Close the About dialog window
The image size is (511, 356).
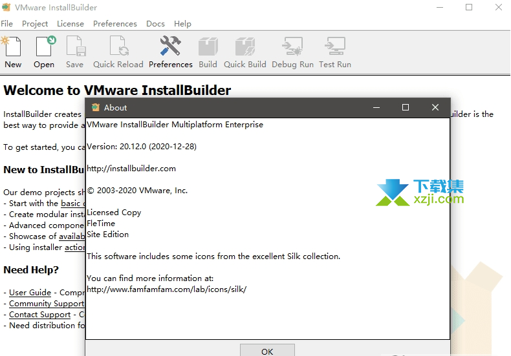click(x=435, y=107)
